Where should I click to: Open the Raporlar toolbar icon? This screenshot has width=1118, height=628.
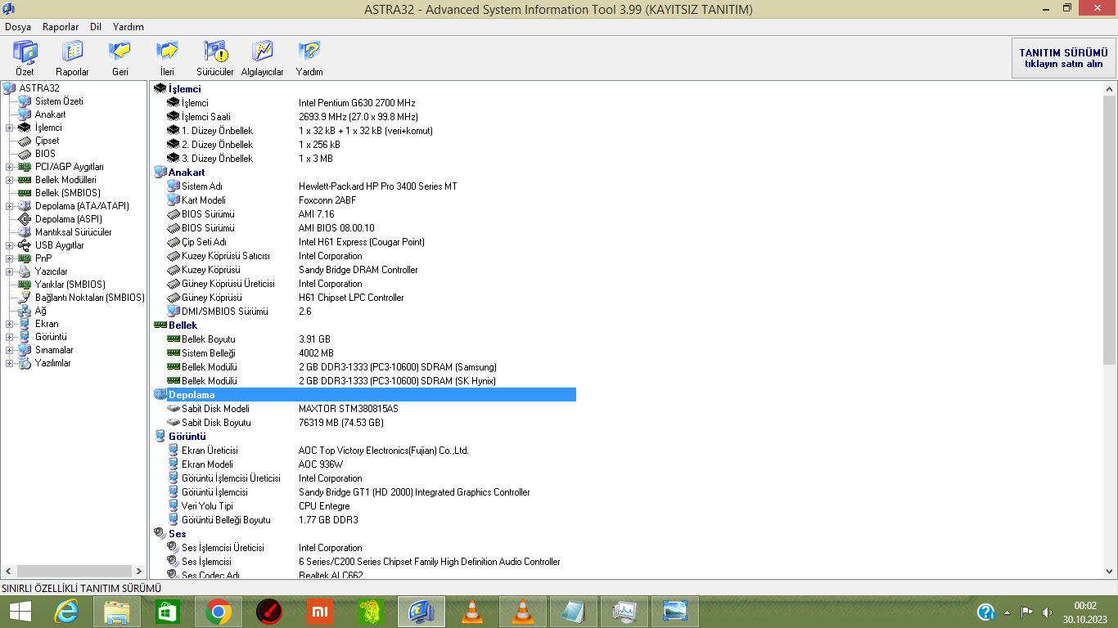click(x=72, y=54)
